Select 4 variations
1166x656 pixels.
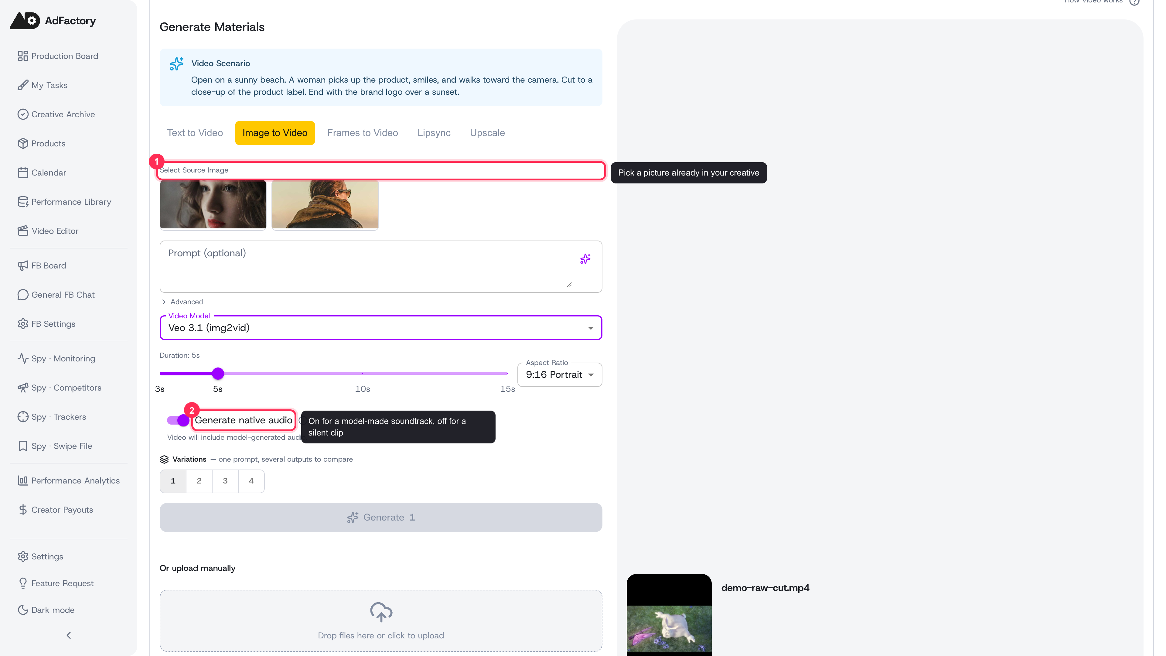pos(251,481)
